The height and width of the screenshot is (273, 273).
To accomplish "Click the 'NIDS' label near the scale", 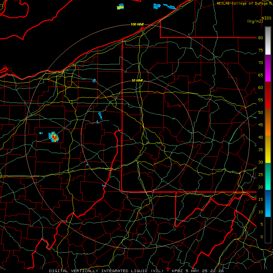I will [267, 18].
